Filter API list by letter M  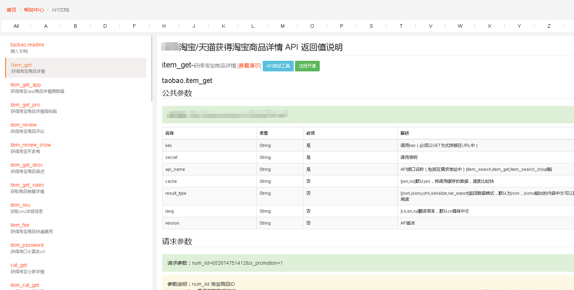[x=282, y=26]
